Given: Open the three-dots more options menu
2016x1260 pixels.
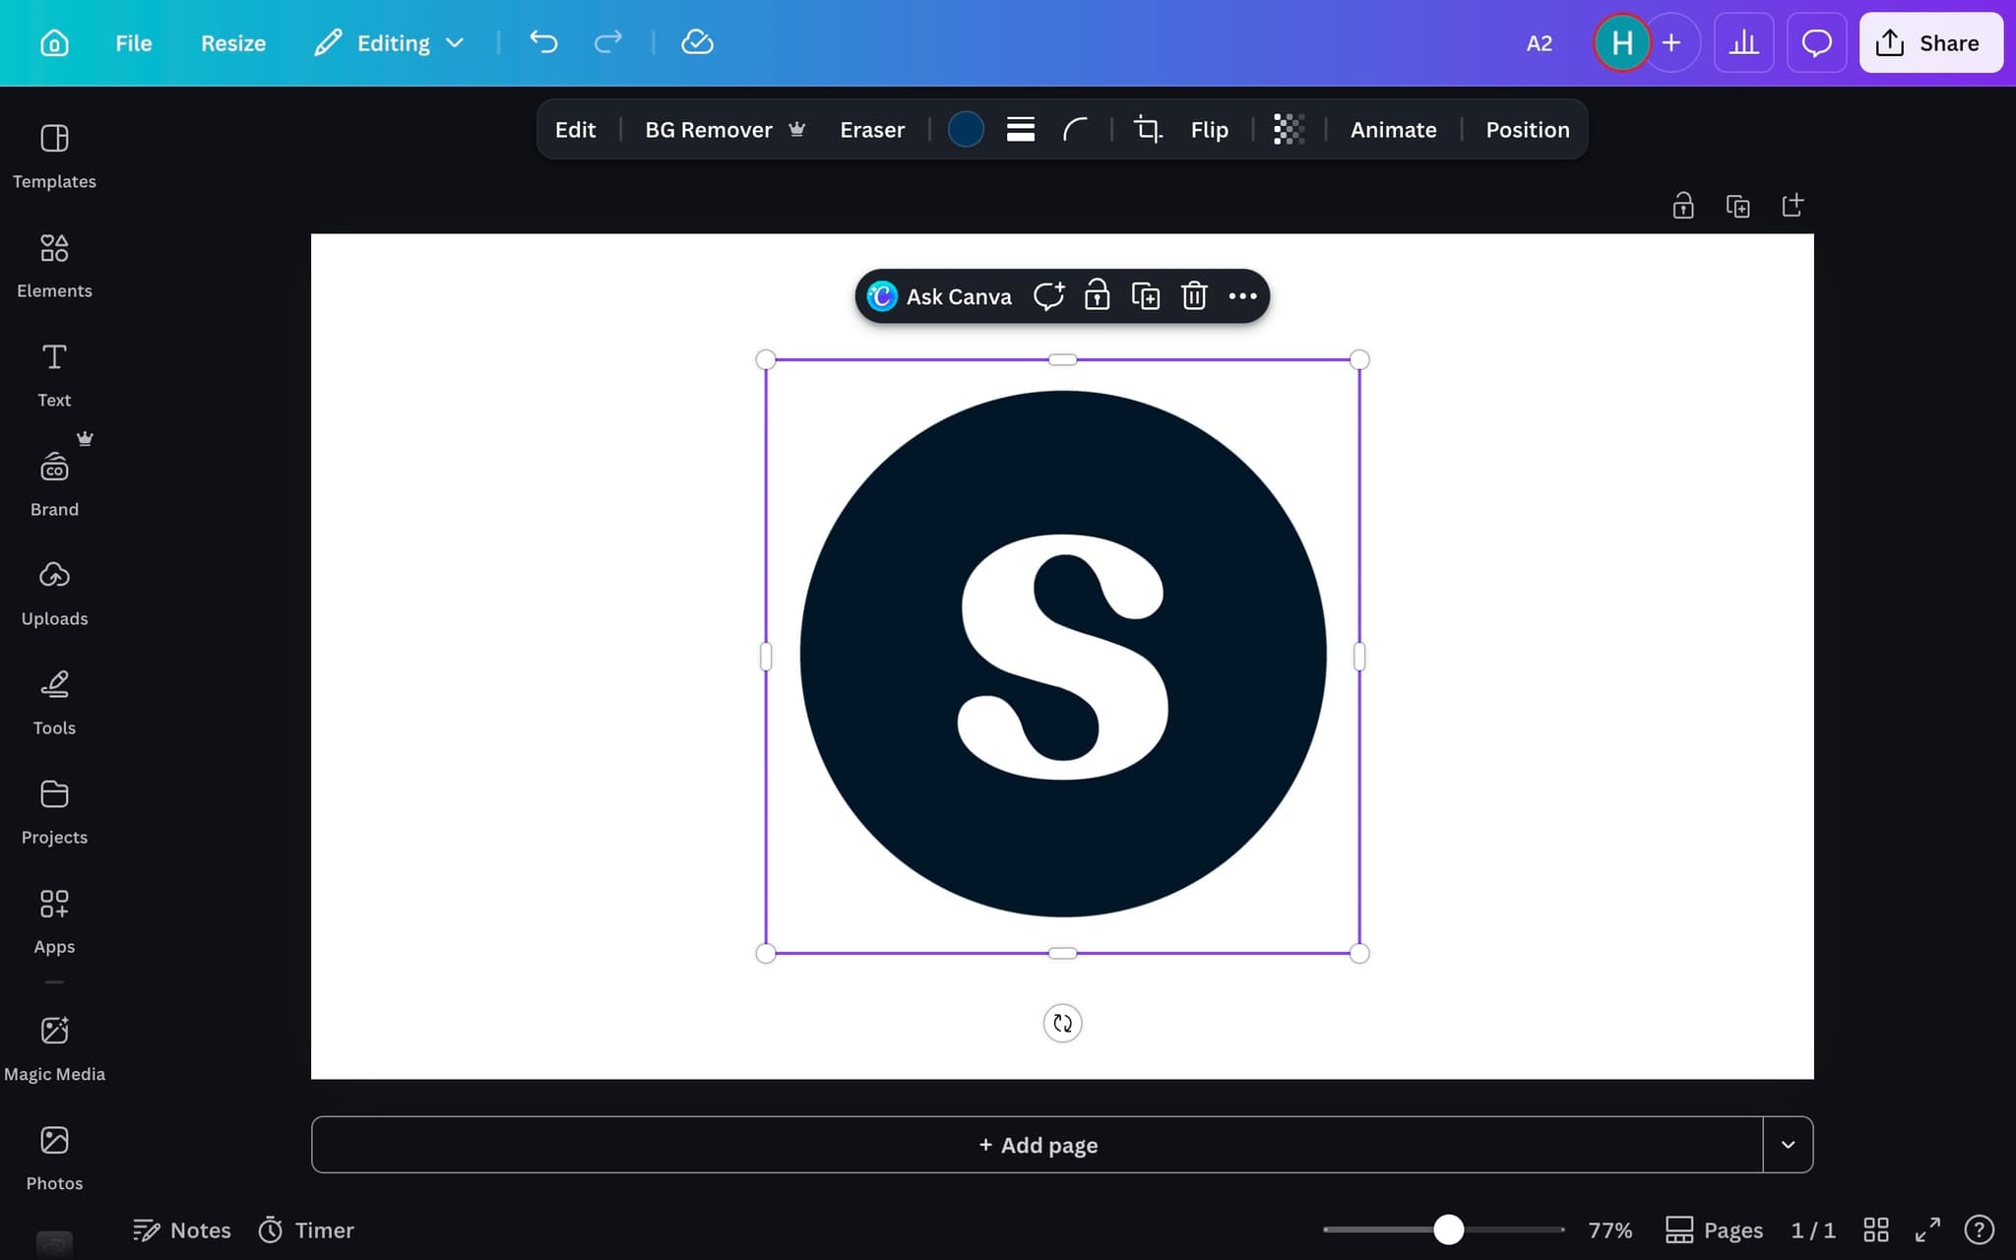Looking at the screenshot, I should click(x=1242, y=295).
